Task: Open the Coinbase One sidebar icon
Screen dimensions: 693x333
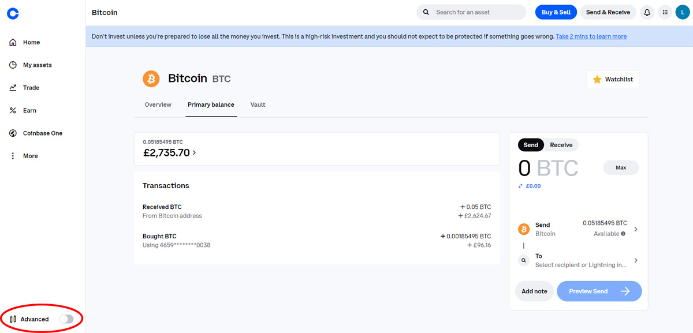Action: (x=13, y=133)
